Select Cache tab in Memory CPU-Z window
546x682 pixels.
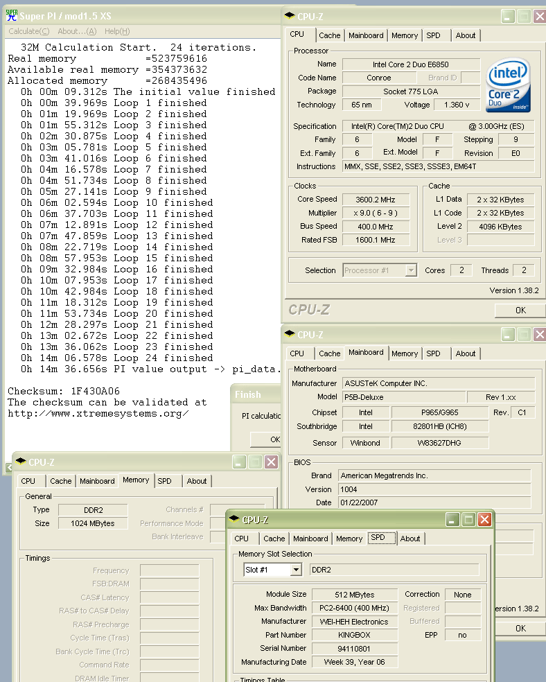(x=60, y=481)
